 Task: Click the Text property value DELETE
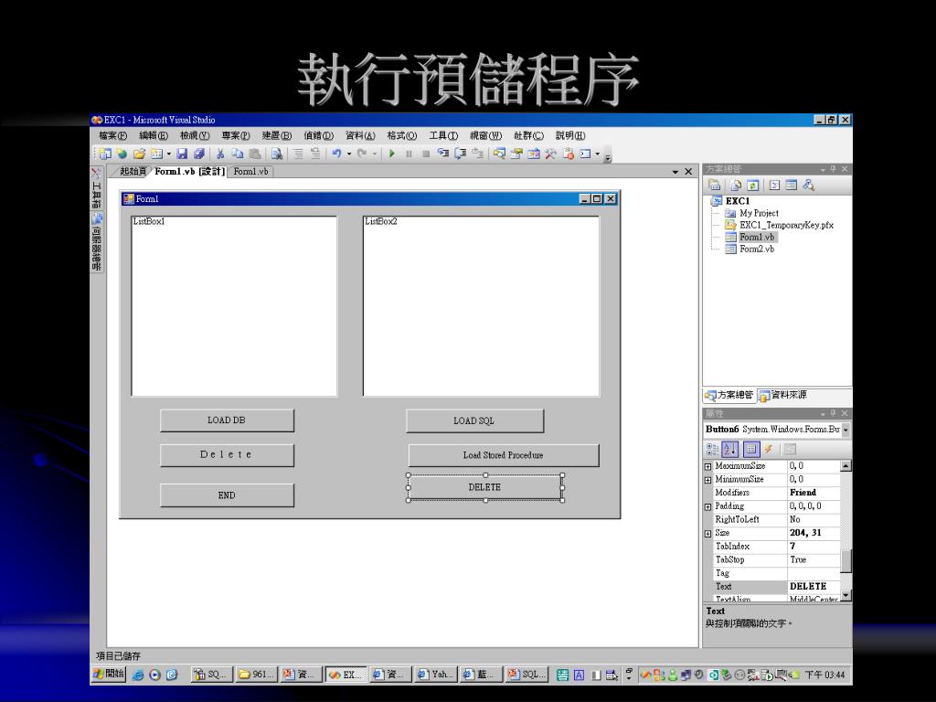tap(814, 586)
